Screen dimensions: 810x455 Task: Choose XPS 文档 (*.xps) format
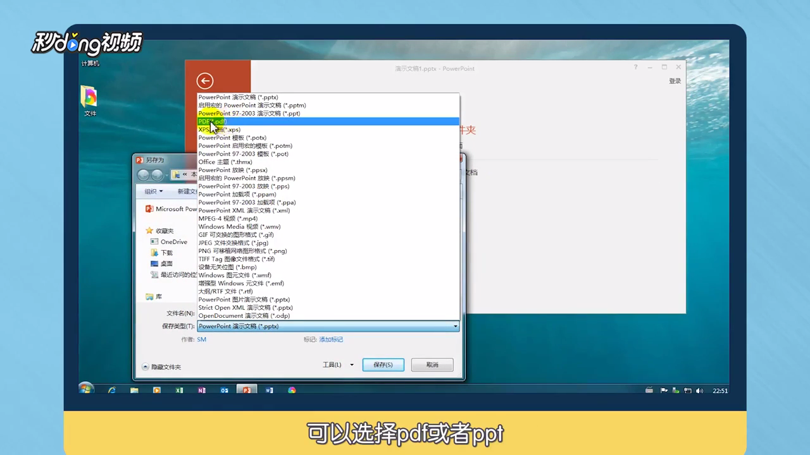coord(328,130)
